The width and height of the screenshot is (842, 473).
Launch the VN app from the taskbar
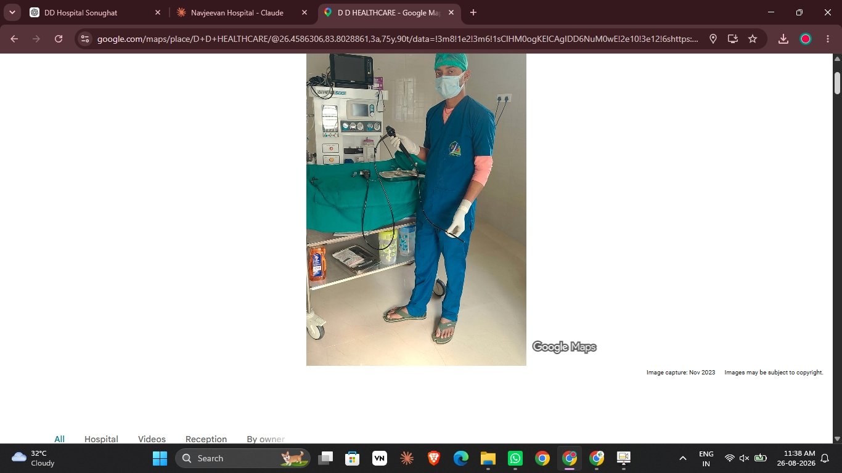[x=380, y=458]
